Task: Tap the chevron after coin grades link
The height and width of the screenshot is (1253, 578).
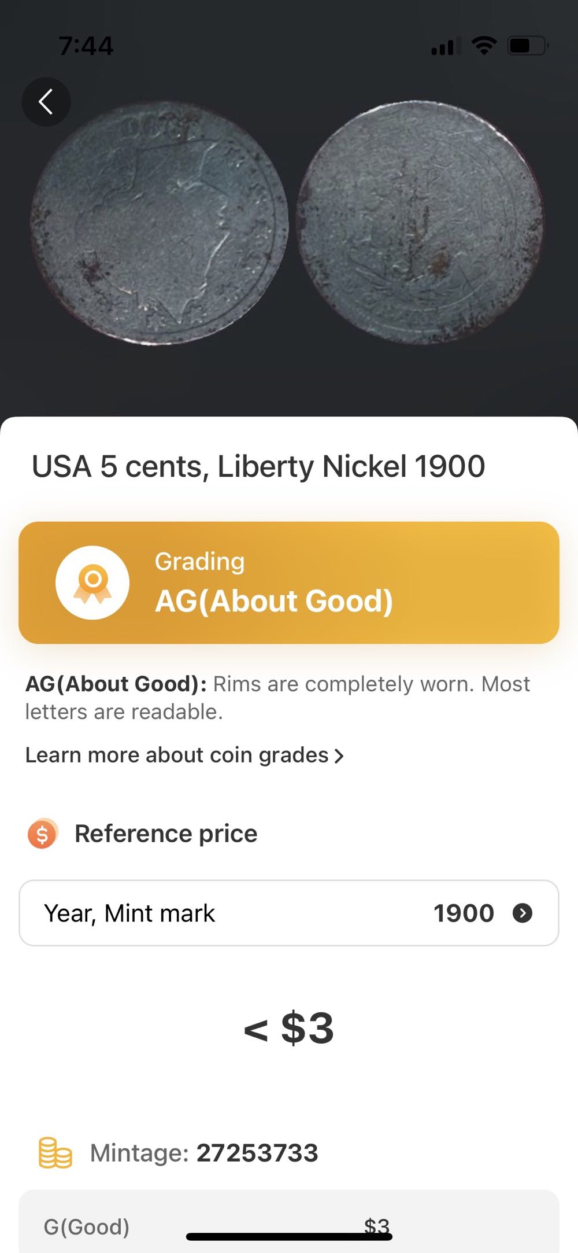Action: (339, 756)
